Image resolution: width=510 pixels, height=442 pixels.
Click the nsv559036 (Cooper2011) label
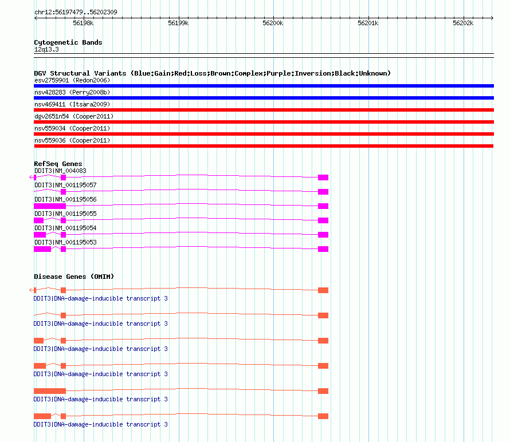[x=72, y=140]
